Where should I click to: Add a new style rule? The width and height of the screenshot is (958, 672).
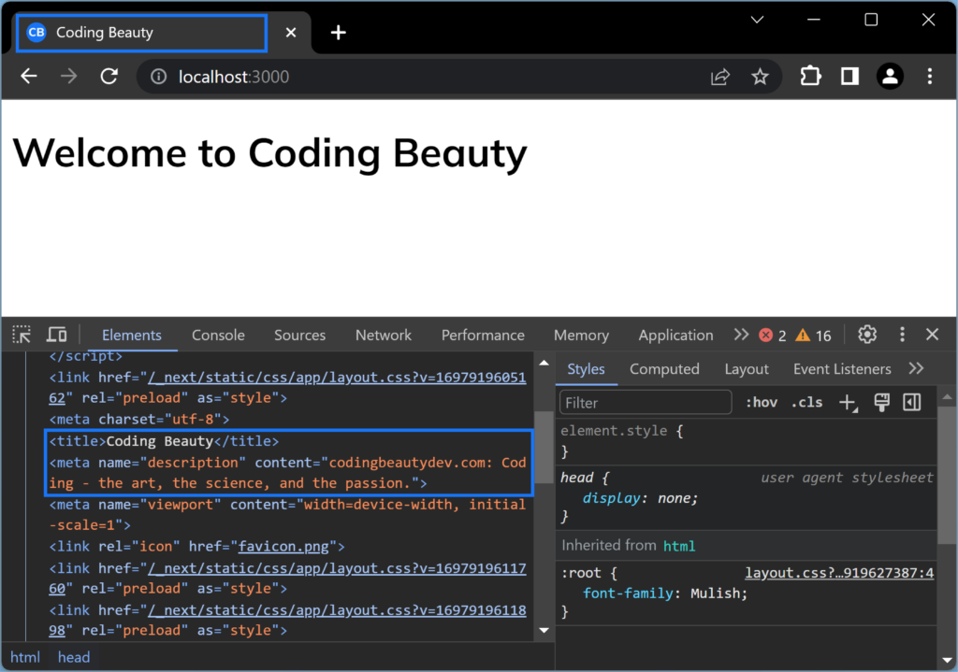(x=849, y=403)
